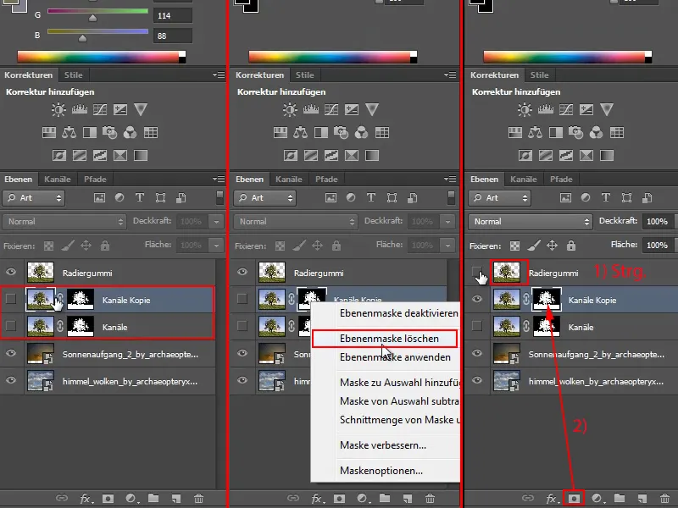Filter for pixel layers in left panel

point(99,198)
